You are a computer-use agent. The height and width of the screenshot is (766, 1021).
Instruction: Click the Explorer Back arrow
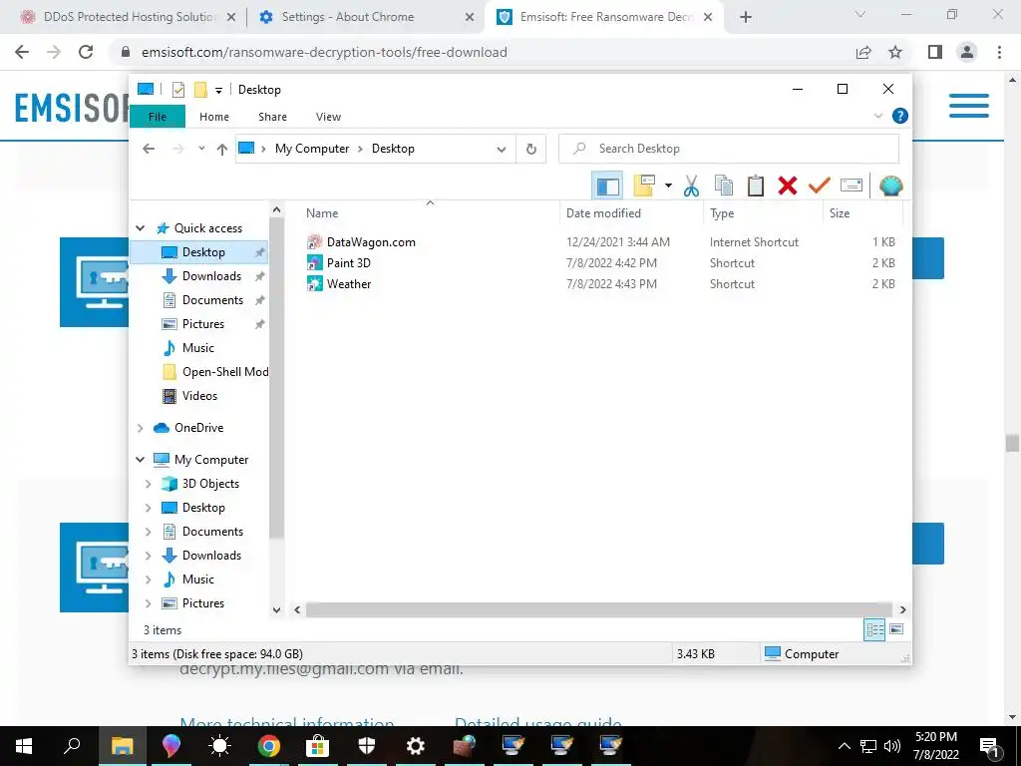click(x=149, y=149)
